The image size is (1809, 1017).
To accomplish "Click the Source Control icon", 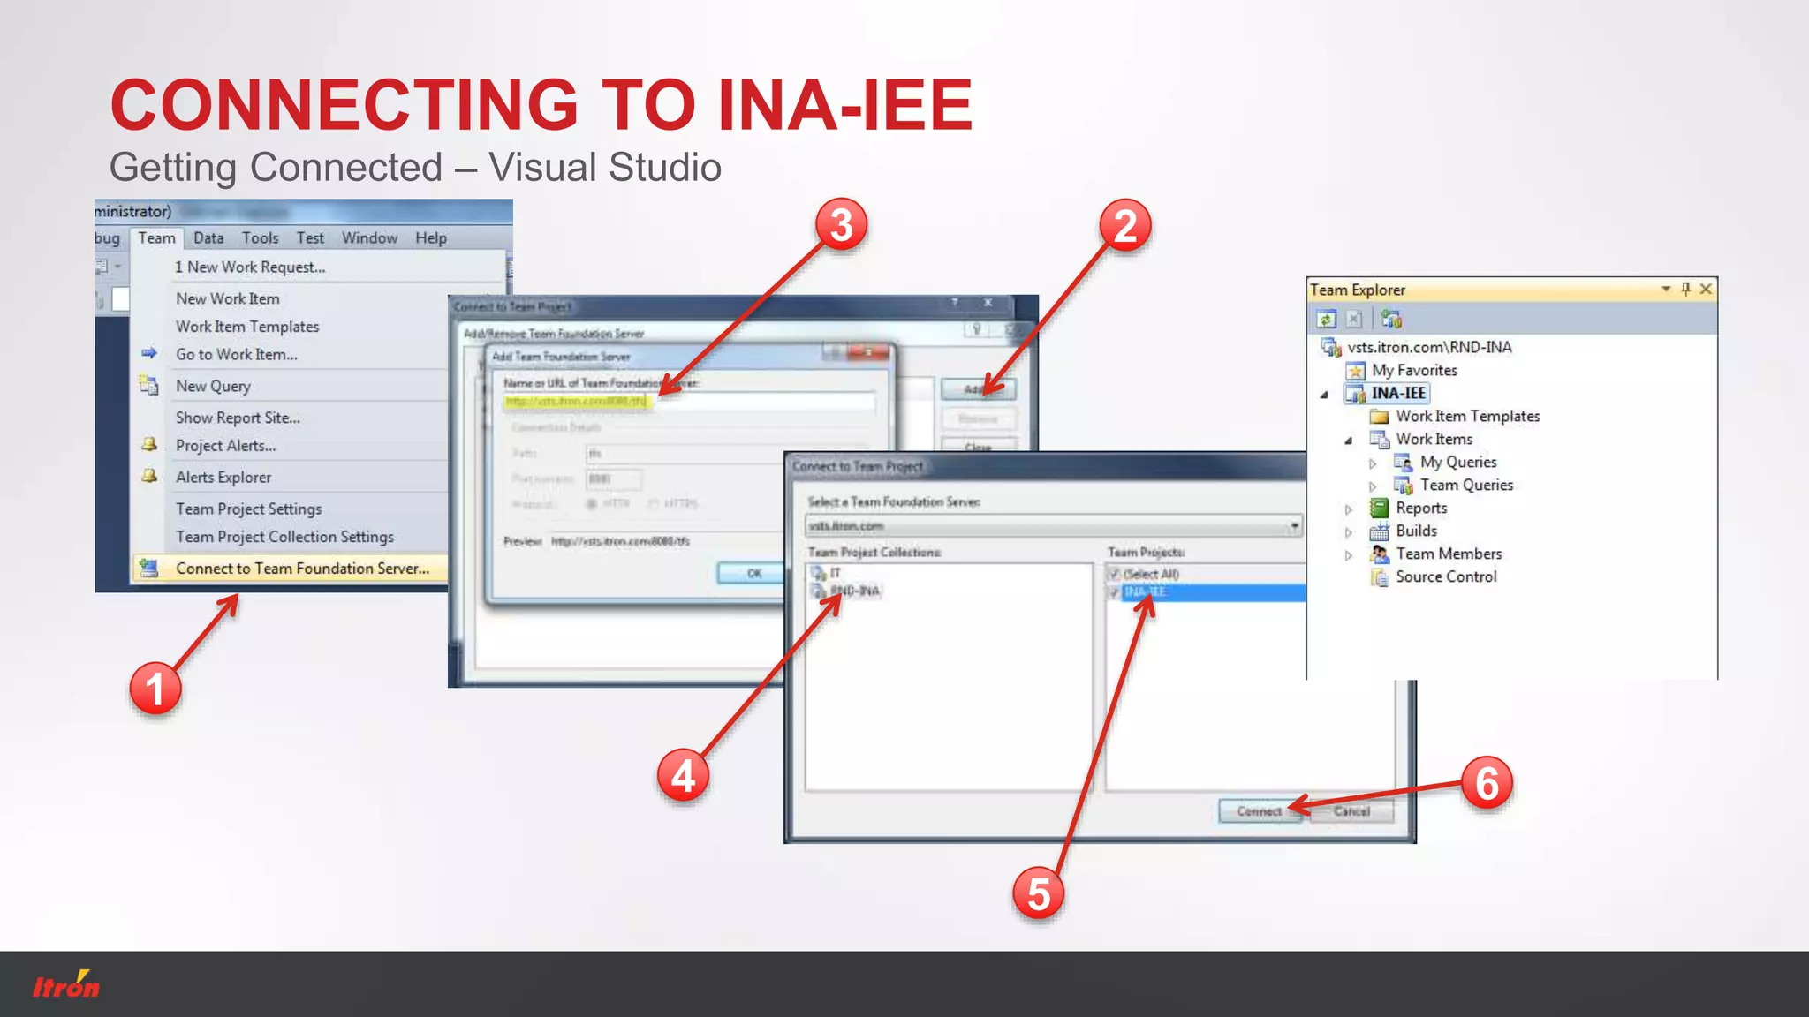I will (1380, 577).
